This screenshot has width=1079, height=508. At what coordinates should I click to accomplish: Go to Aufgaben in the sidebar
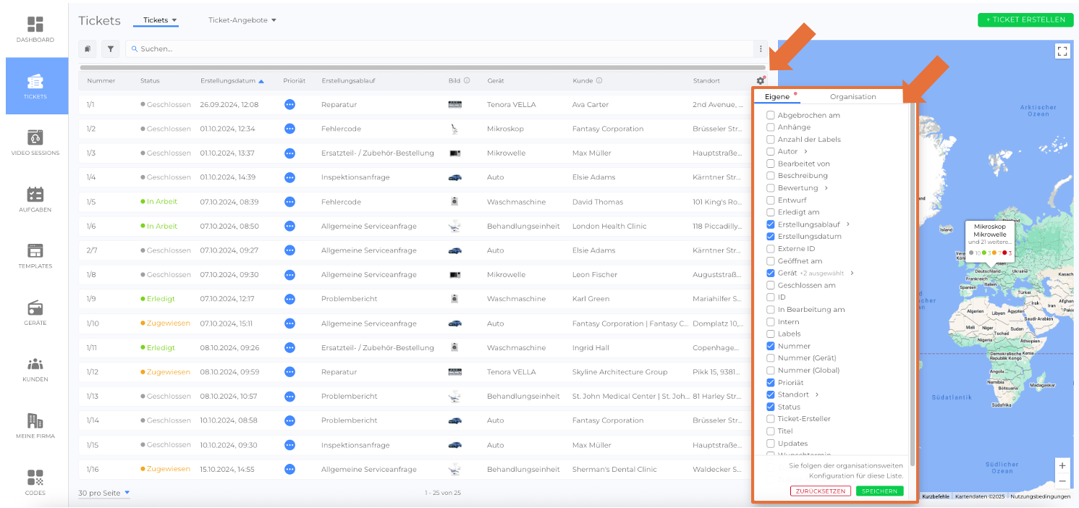point(35,195)
